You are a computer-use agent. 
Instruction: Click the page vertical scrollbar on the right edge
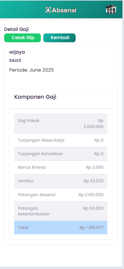click(x=123, y=133)
